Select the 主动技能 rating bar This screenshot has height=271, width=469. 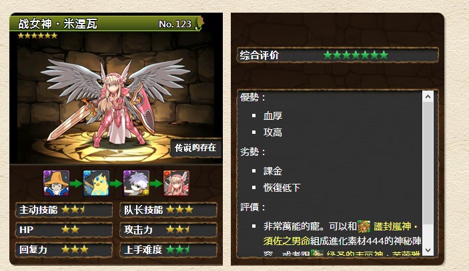point(64,210)
